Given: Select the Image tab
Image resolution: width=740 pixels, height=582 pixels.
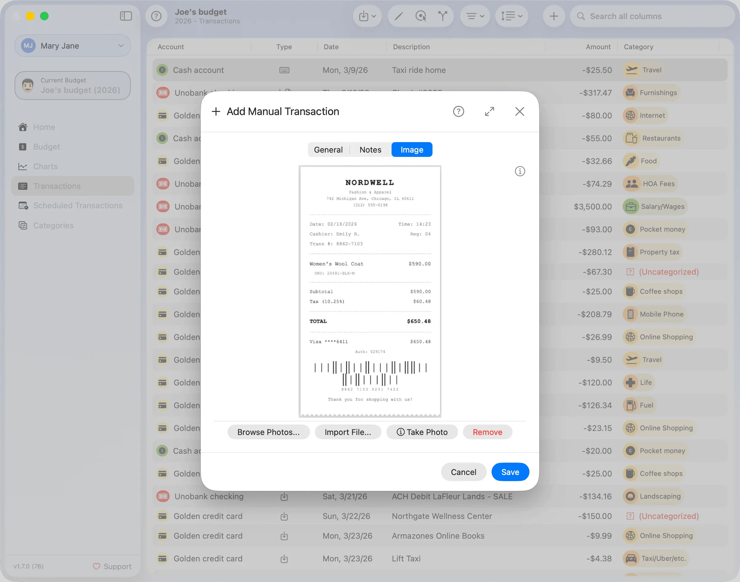Looking at the screenshot, I should (x=412, y=150).
